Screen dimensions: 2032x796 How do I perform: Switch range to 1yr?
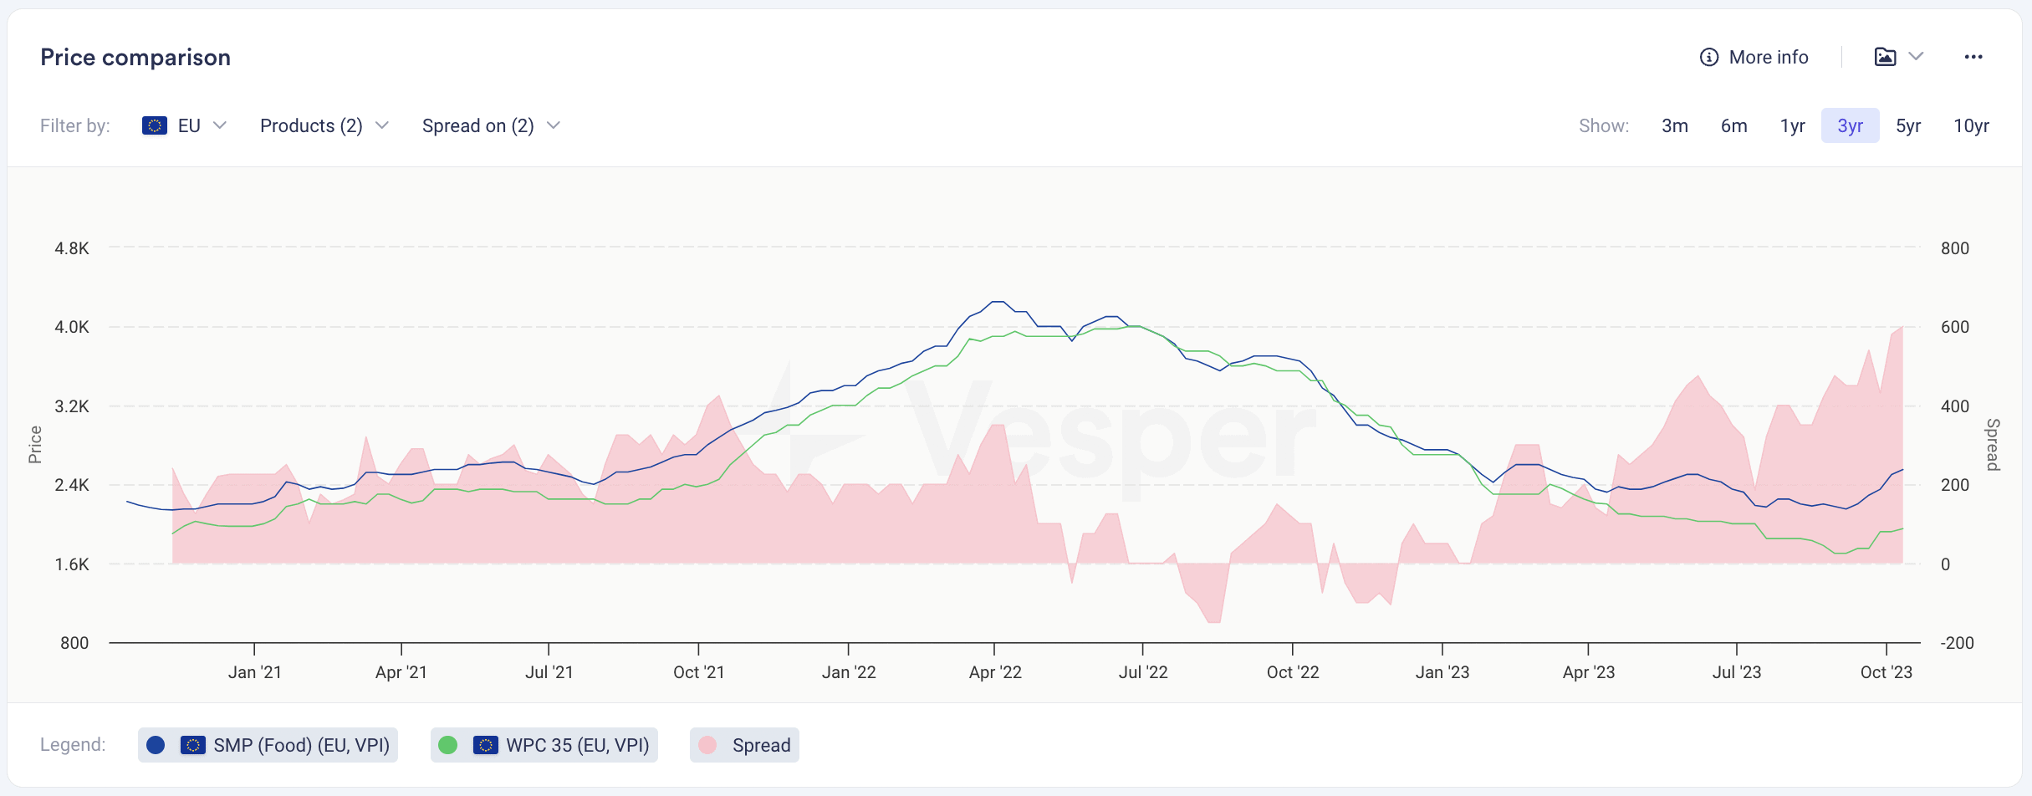1792,125
